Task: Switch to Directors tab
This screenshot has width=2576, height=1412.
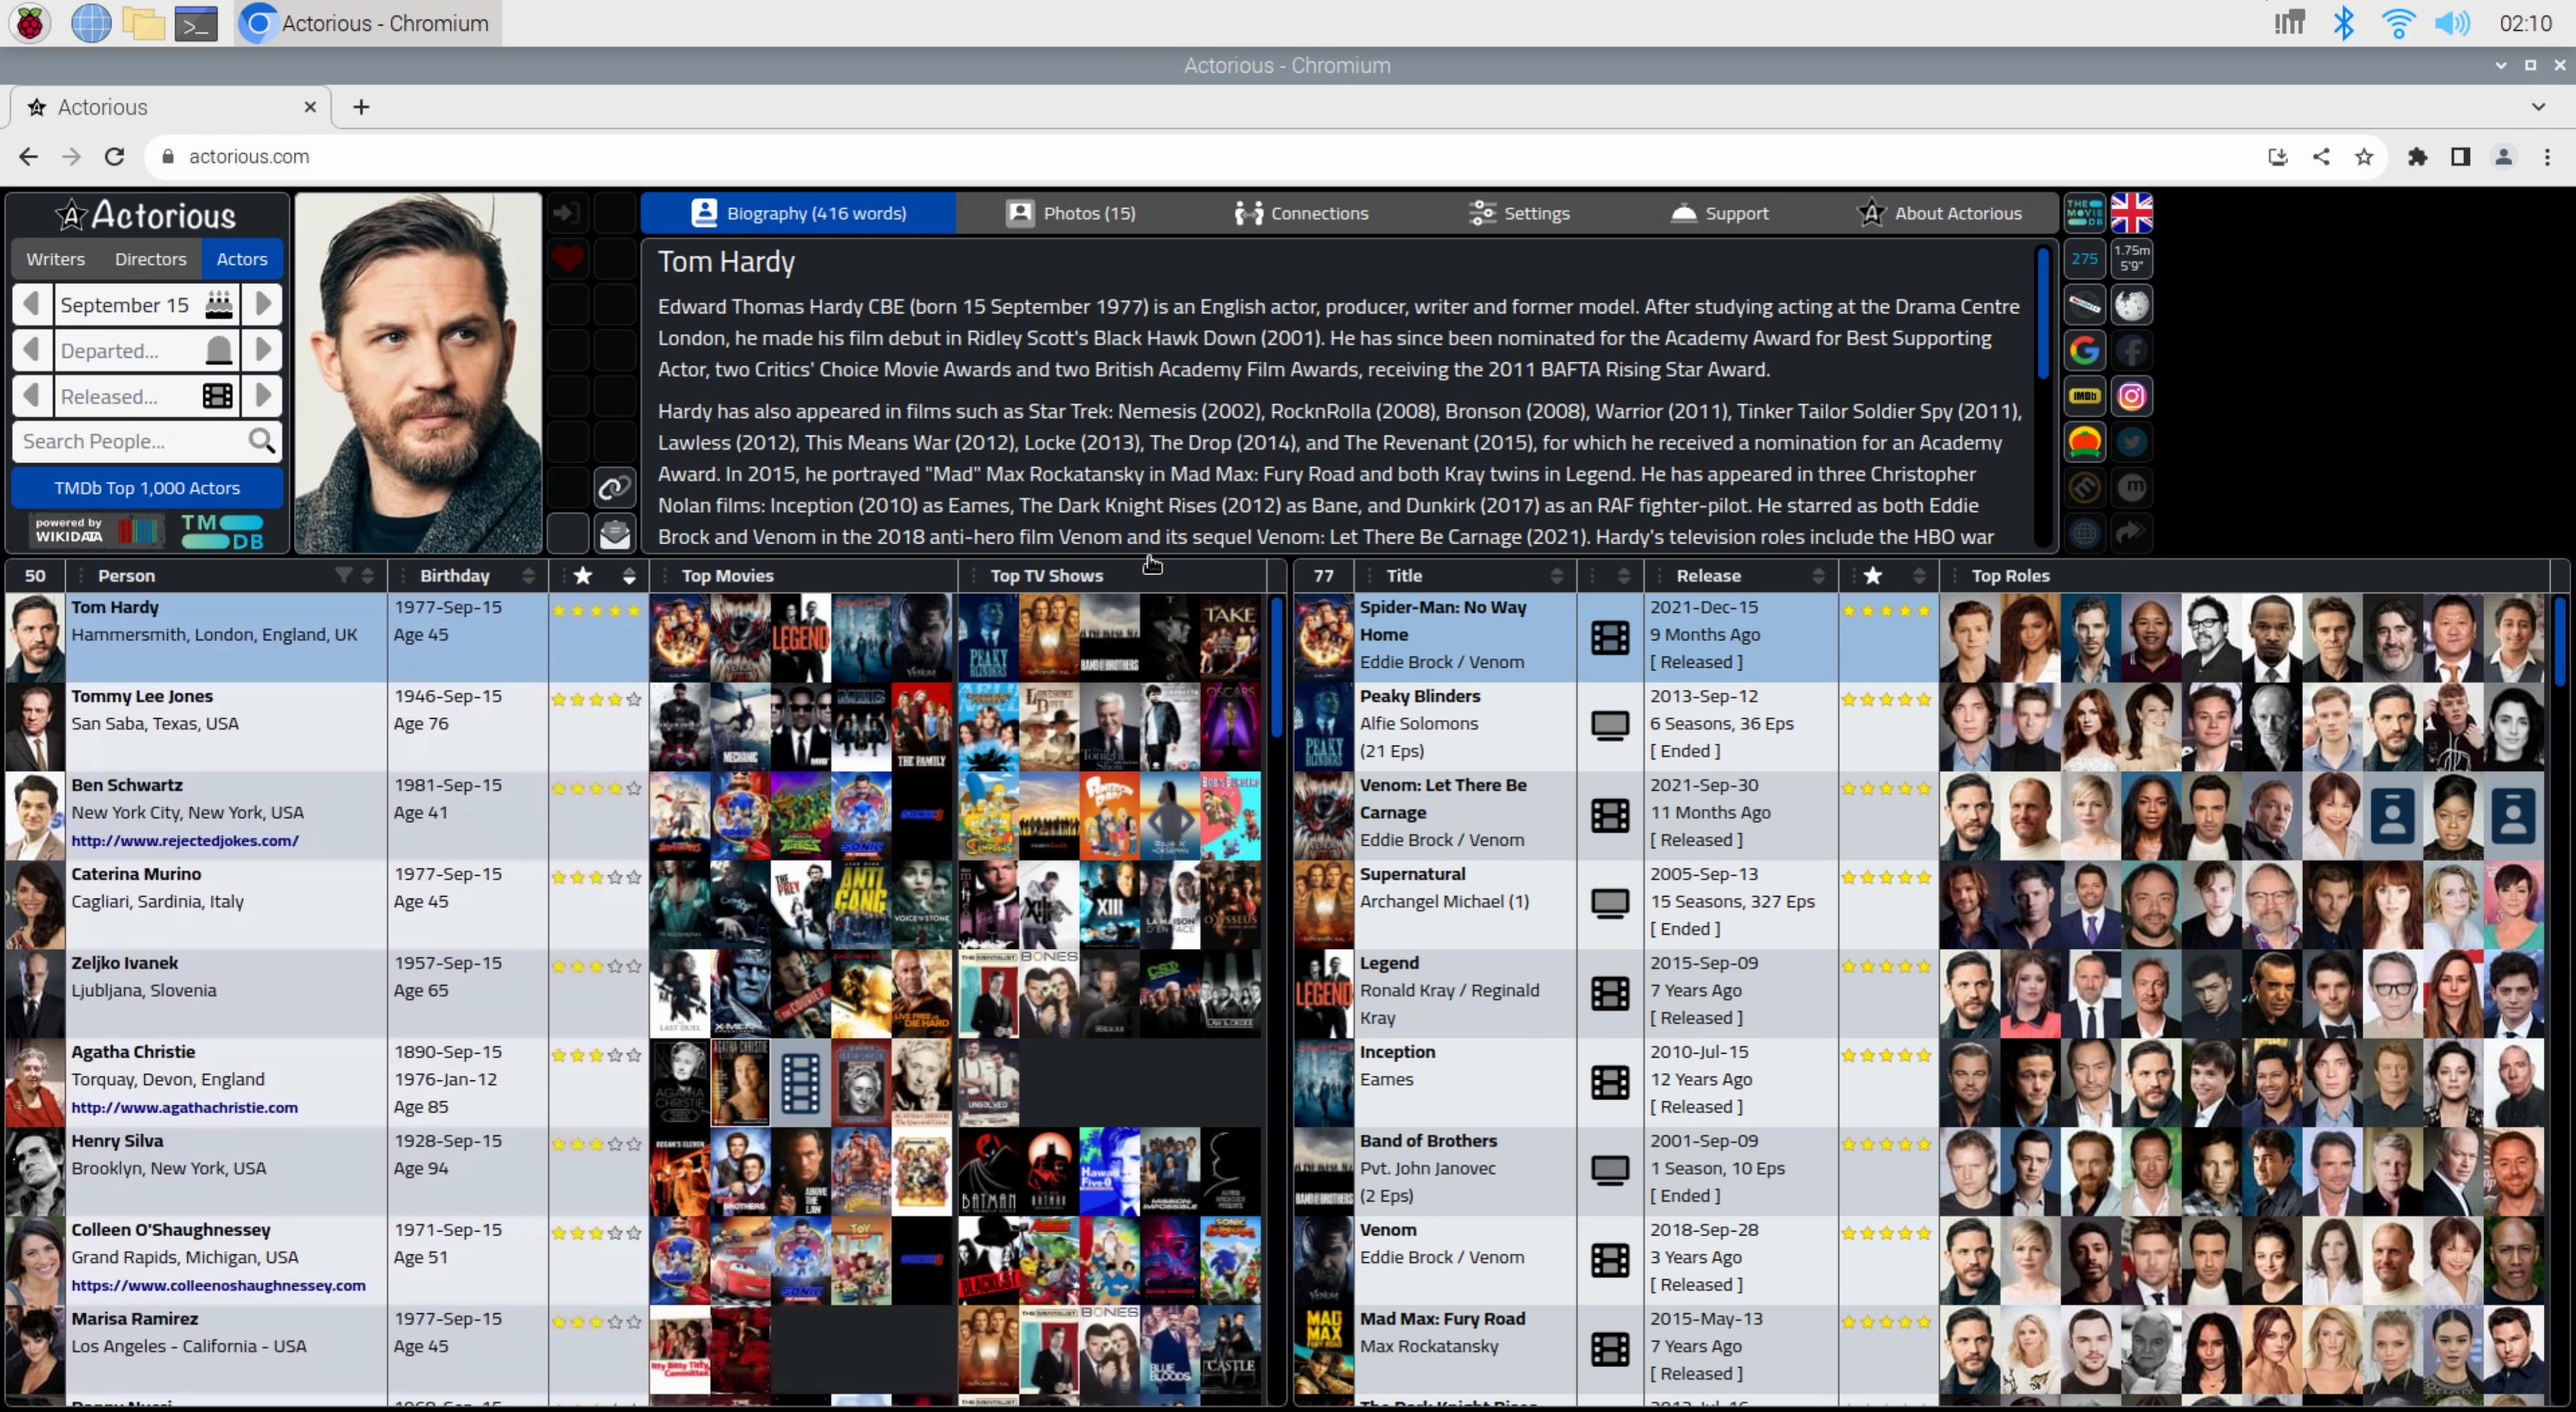Action: [151, 259]
